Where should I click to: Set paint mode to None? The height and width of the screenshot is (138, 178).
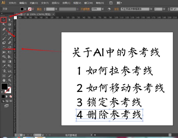point(10,97)
